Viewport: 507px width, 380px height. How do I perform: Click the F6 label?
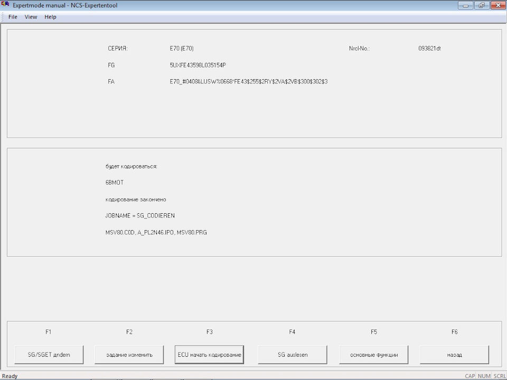click(x=454, y=331)
